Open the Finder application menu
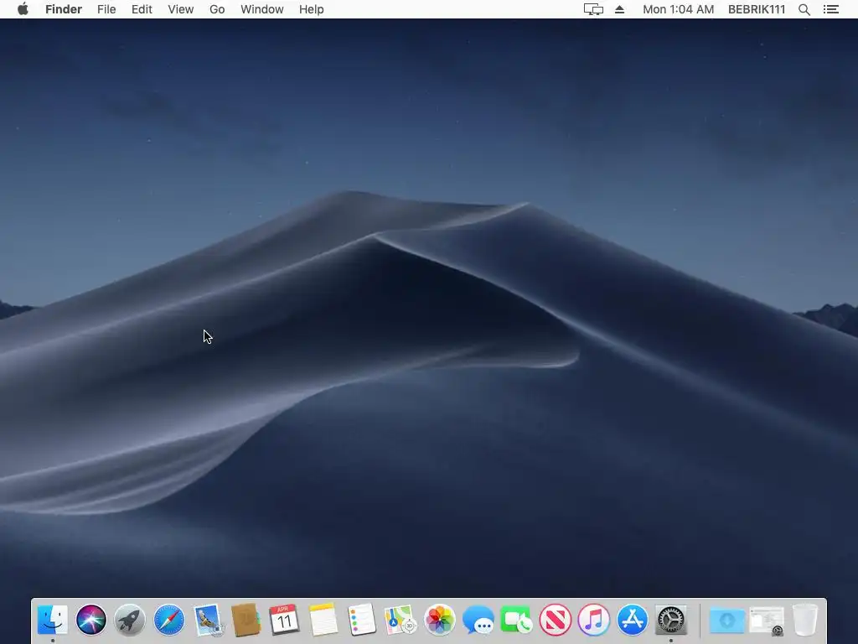Image resolution: width=858 pixels, height=644 pixels. point(64,9)
